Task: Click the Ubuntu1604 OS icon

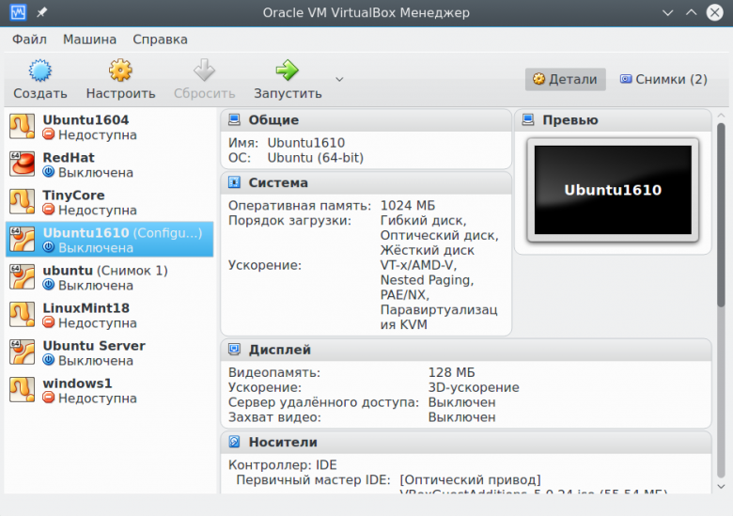Action: point(22,127)
